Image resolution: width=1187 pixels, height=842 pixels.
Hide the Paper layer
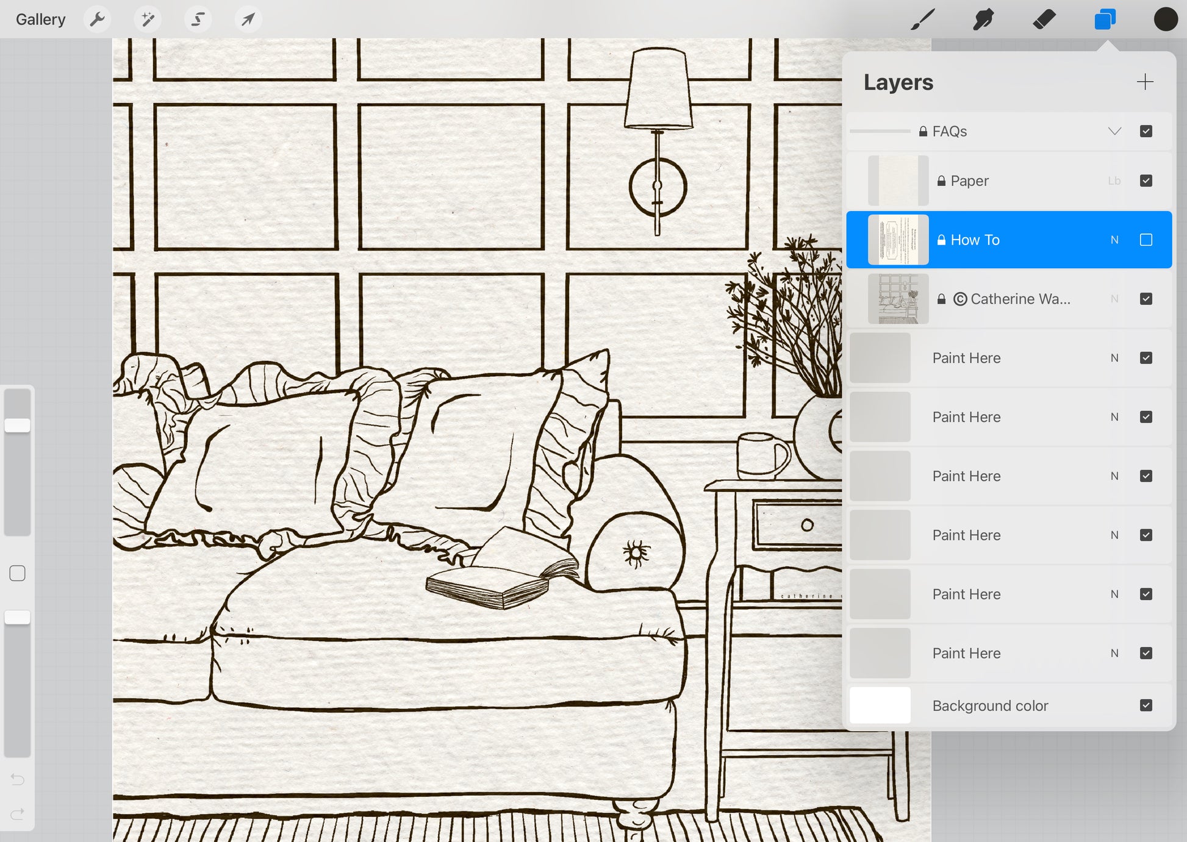coord(1146,180)
